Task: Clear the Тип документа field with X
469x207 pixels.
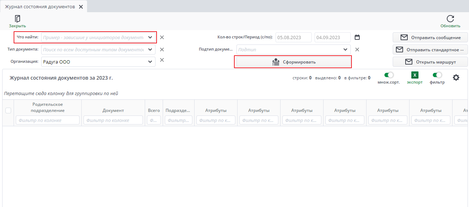Action: click(x=162, y=50)
